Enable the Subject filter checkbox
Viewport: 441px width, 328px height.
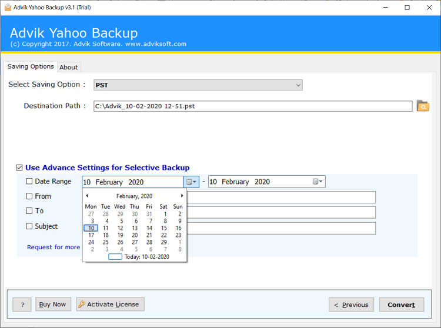[x=29, y=226]
